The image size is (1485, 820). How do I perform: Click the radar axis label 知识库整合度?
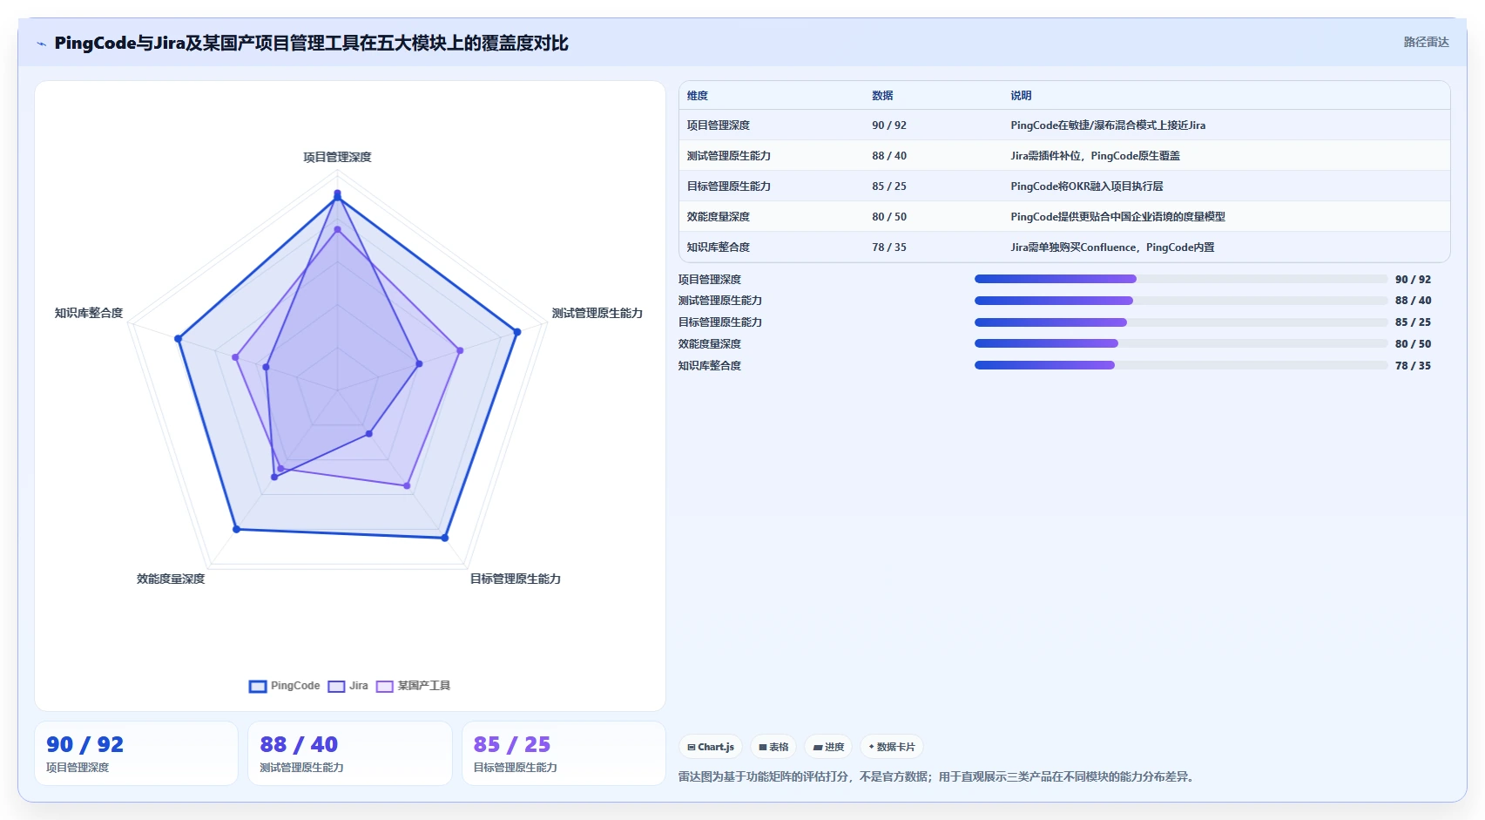pos(89,313)
